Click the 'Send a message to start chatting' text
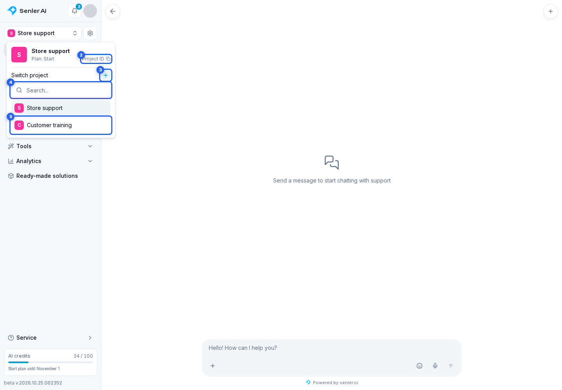Screen dimensions: 562x390 point(332,181)
